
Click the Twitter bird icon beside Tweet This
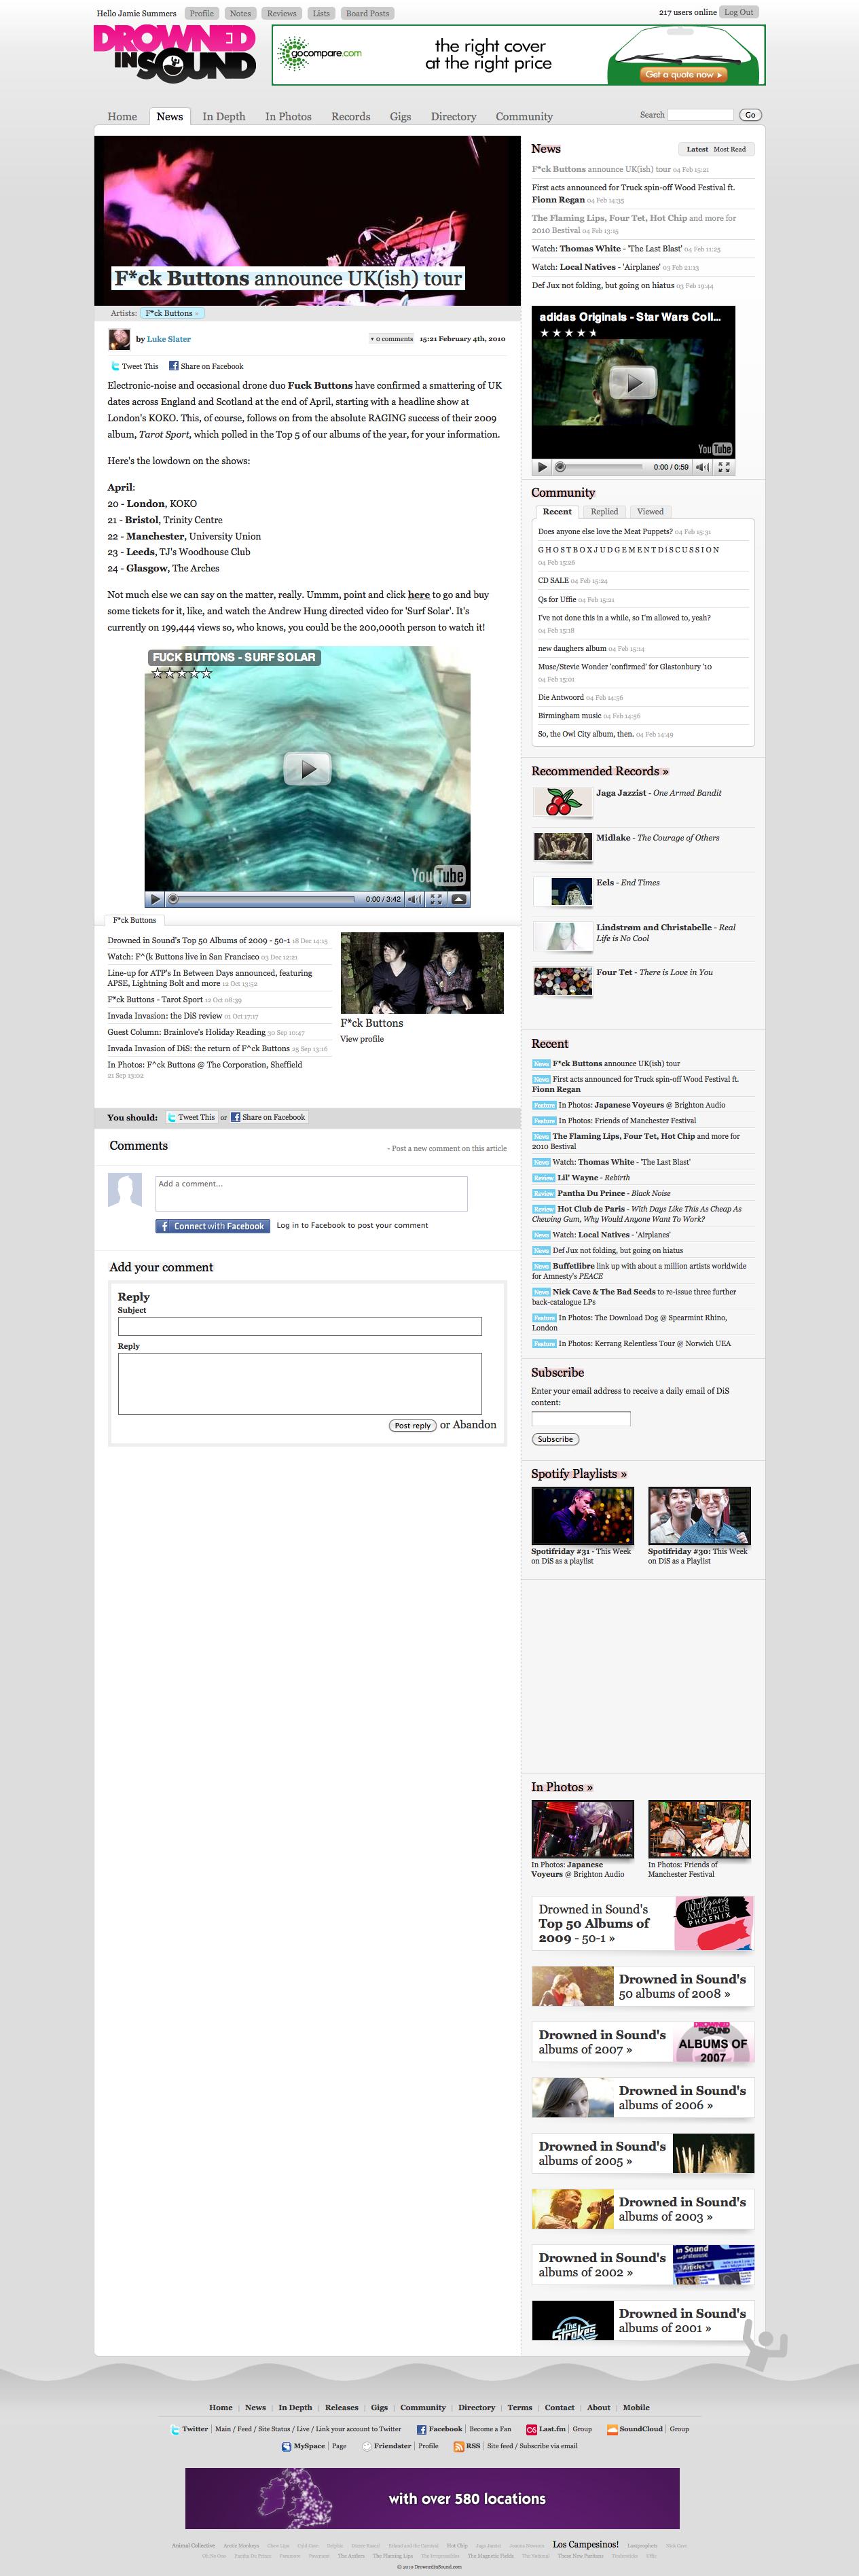[x=115, y=366]
